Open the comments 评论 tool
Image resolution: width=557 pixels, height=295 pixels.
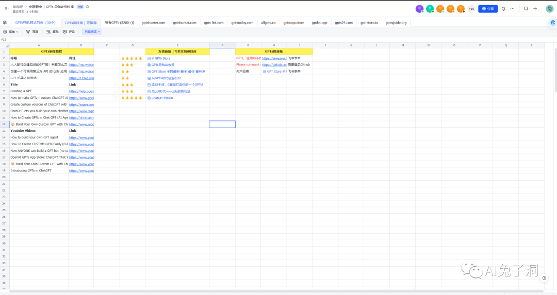(x=69, y=31)
